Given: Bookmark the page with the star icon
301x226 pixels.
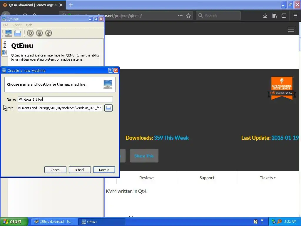Looking at the screenshot, I should pos(188,16).
